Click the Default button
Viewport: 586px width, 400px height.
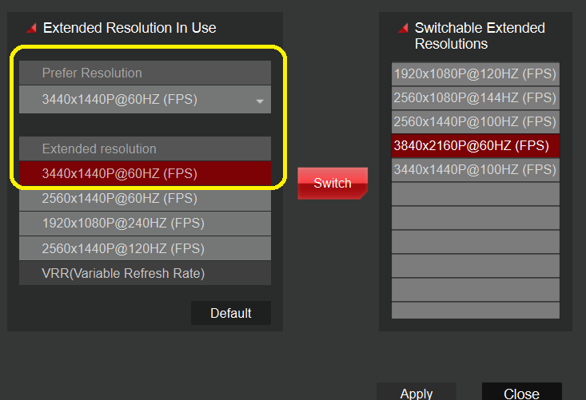[x=231, y=313]
